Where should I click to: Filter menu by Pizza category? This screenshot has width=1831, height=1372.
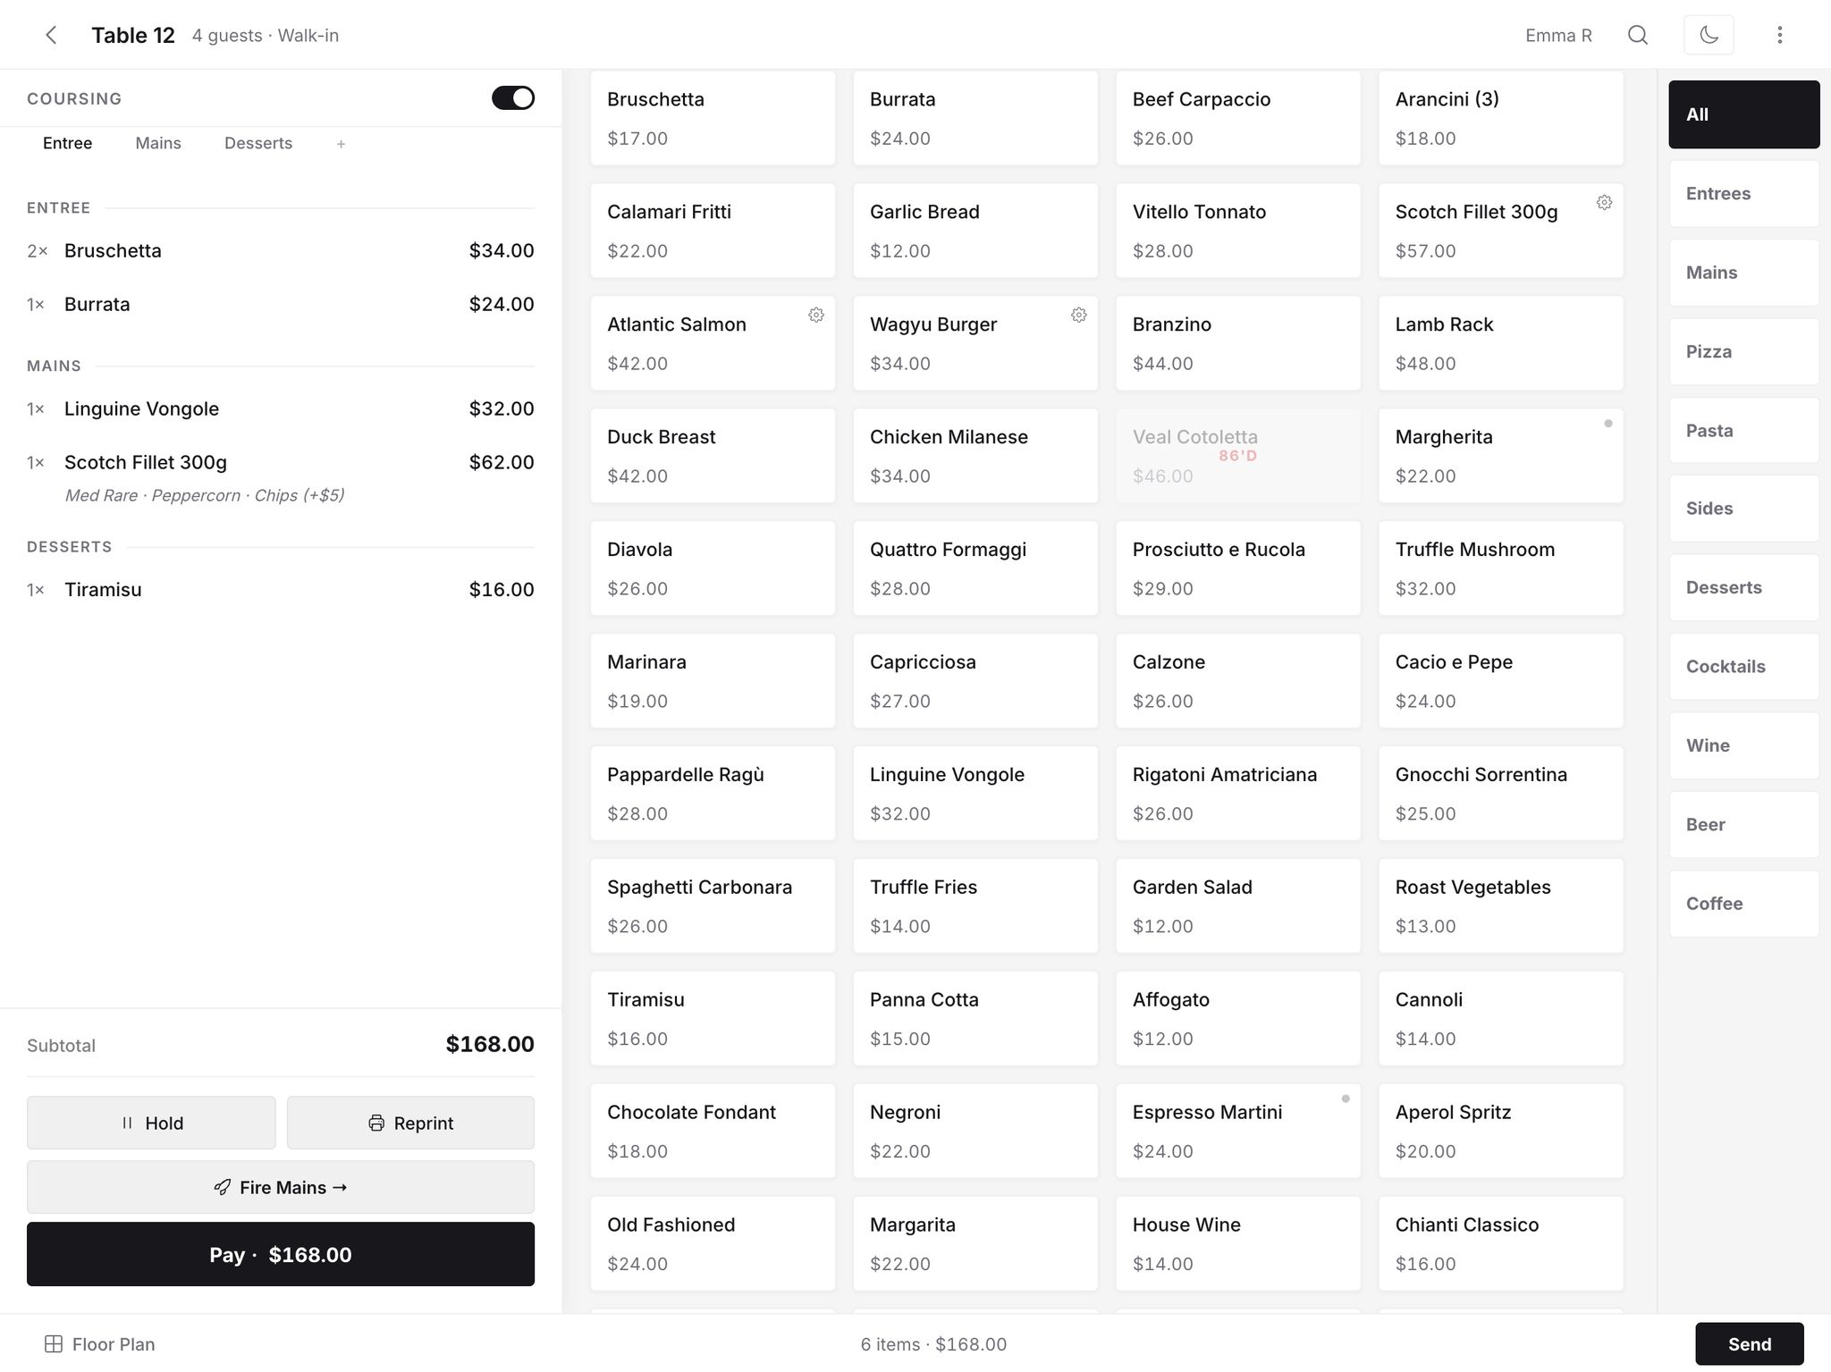(x=1743, y=352)
